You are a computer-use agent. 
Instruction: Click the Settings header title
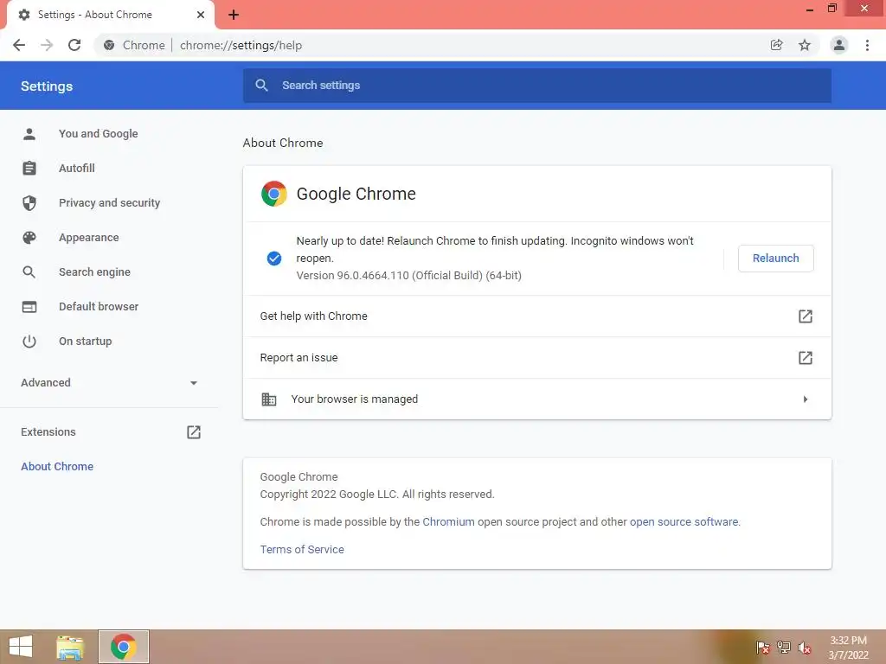[x=47, y=86]
